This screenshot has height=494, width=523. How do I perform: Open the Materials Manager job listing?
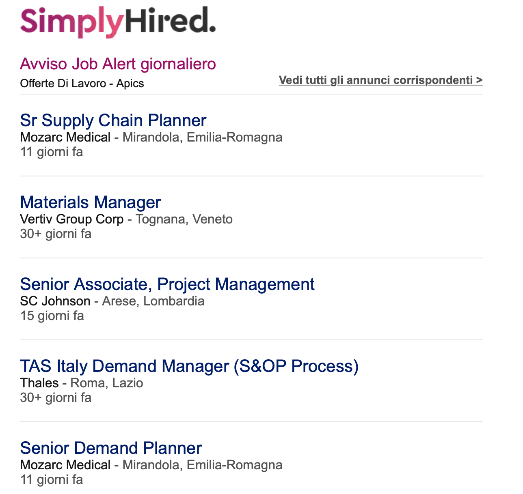[90, 202]
